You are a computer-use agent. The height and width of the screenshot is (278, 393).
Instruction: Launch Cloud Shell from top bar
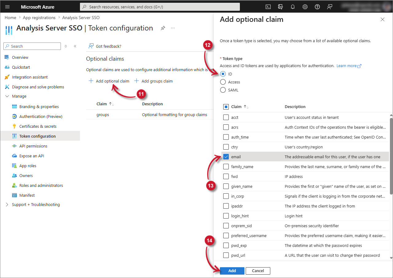268,7
